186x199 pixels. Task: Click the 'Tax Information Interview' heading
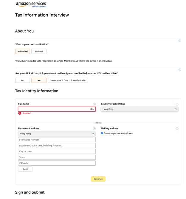(42, 15)
